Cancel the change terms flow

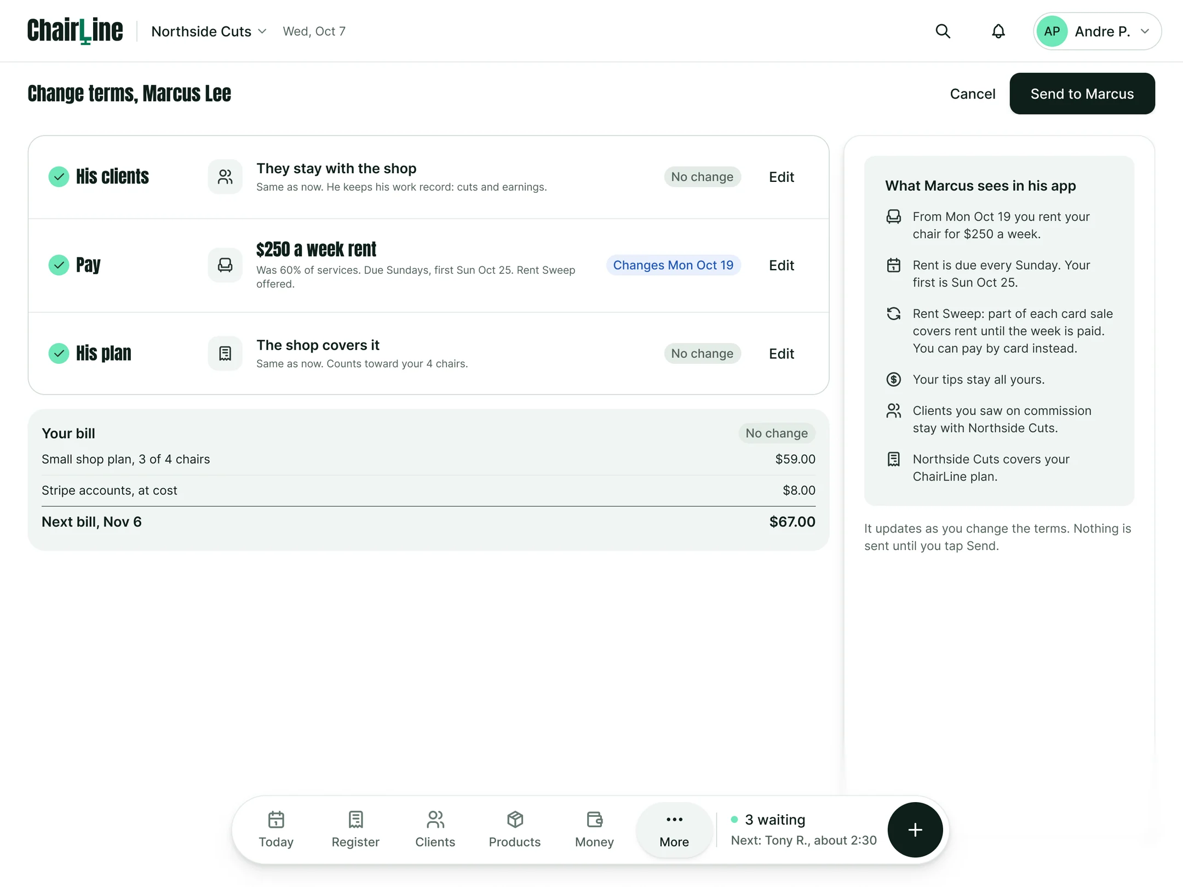[x=972, y=94]
